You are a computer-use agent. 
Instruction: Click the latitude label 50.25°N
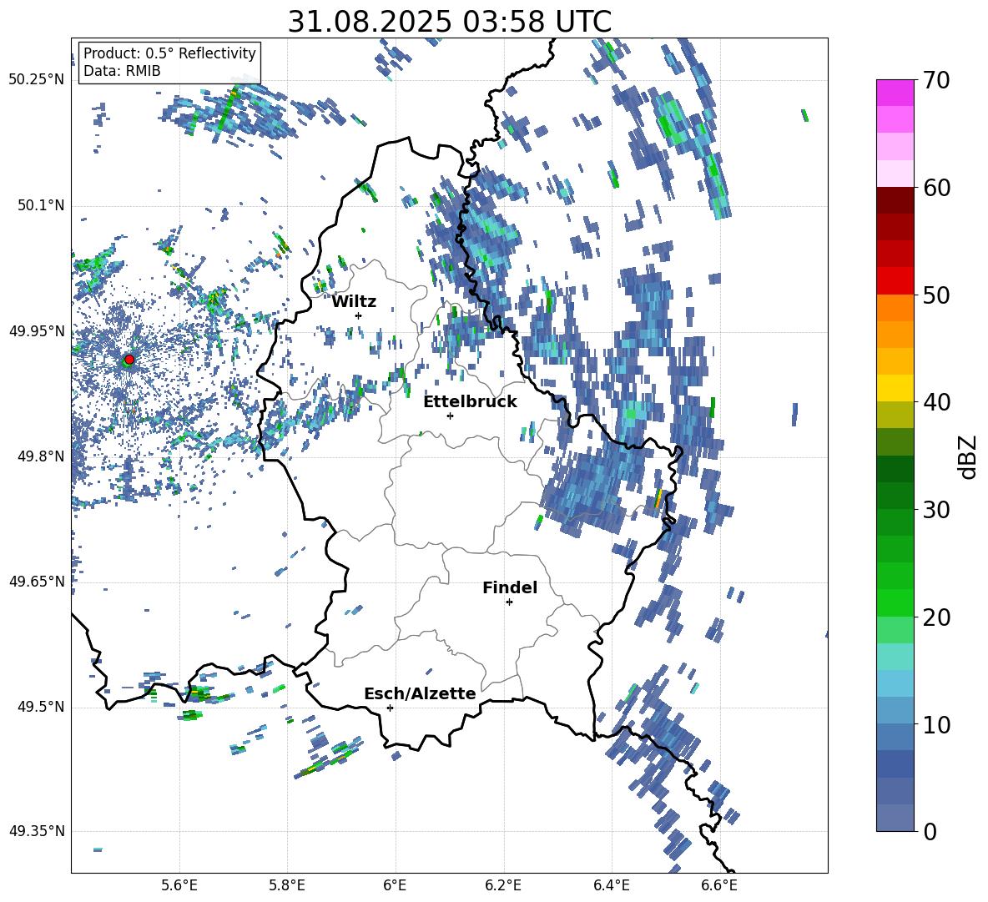coord(37,80)
